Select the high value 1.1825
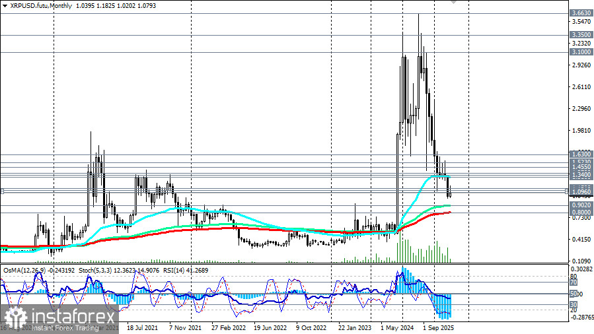Image resolution: width=594 pixels, height=334 pixels. coord(105,6)
